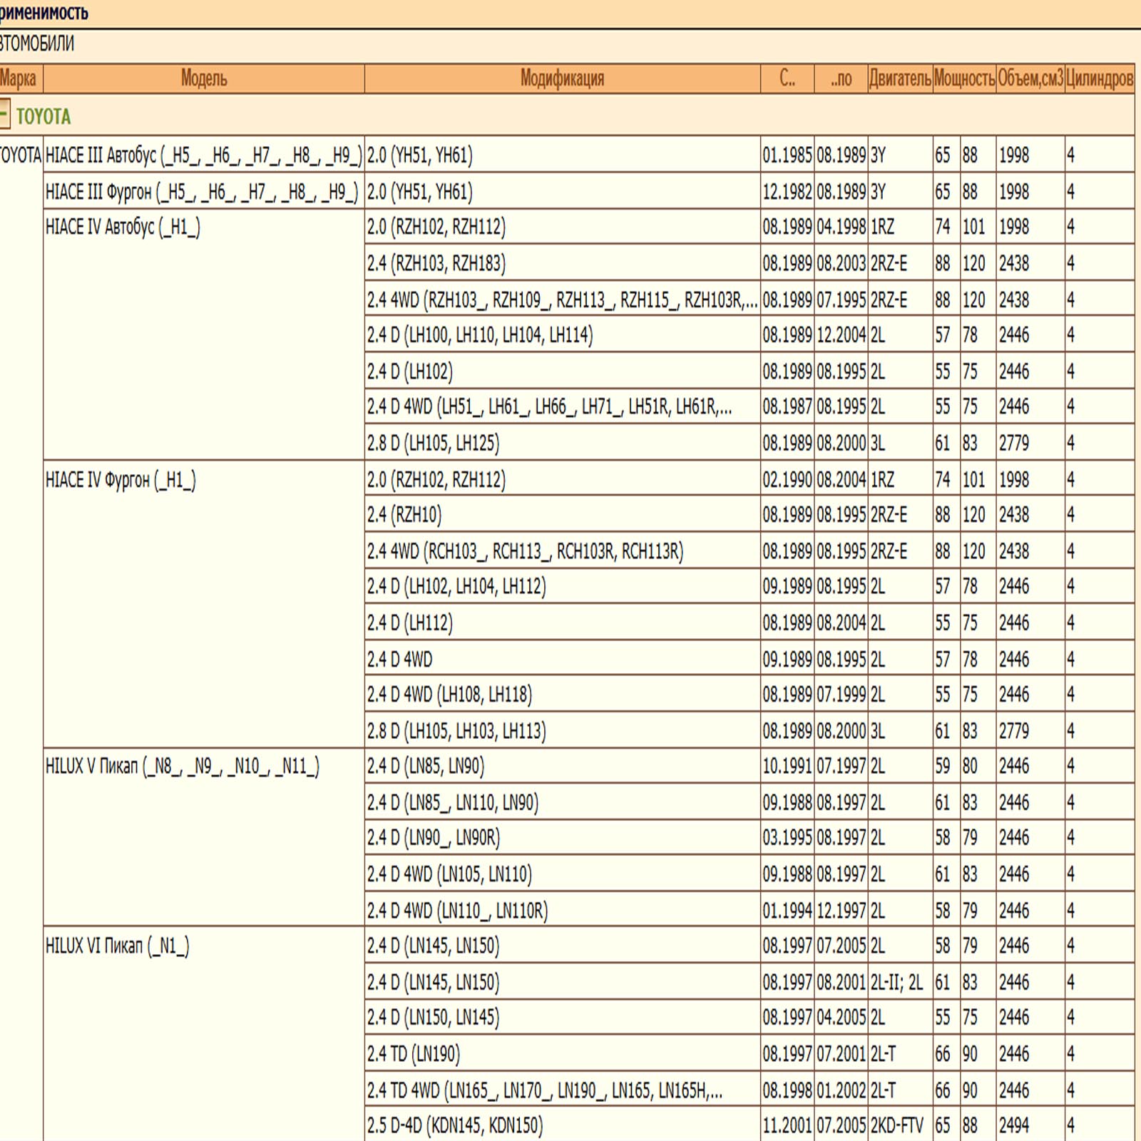Viewport: 1141px width, 1141px height.
Task: Select the Цилиндров column header
Action: point(1099,78)
